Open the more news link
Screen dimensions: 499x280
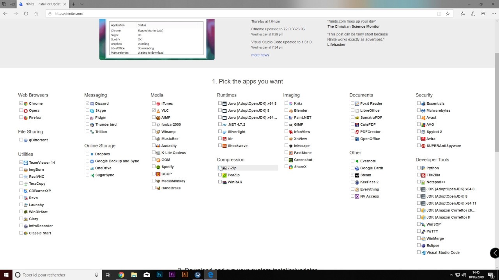pyautogui.click(x=260, y=55)
